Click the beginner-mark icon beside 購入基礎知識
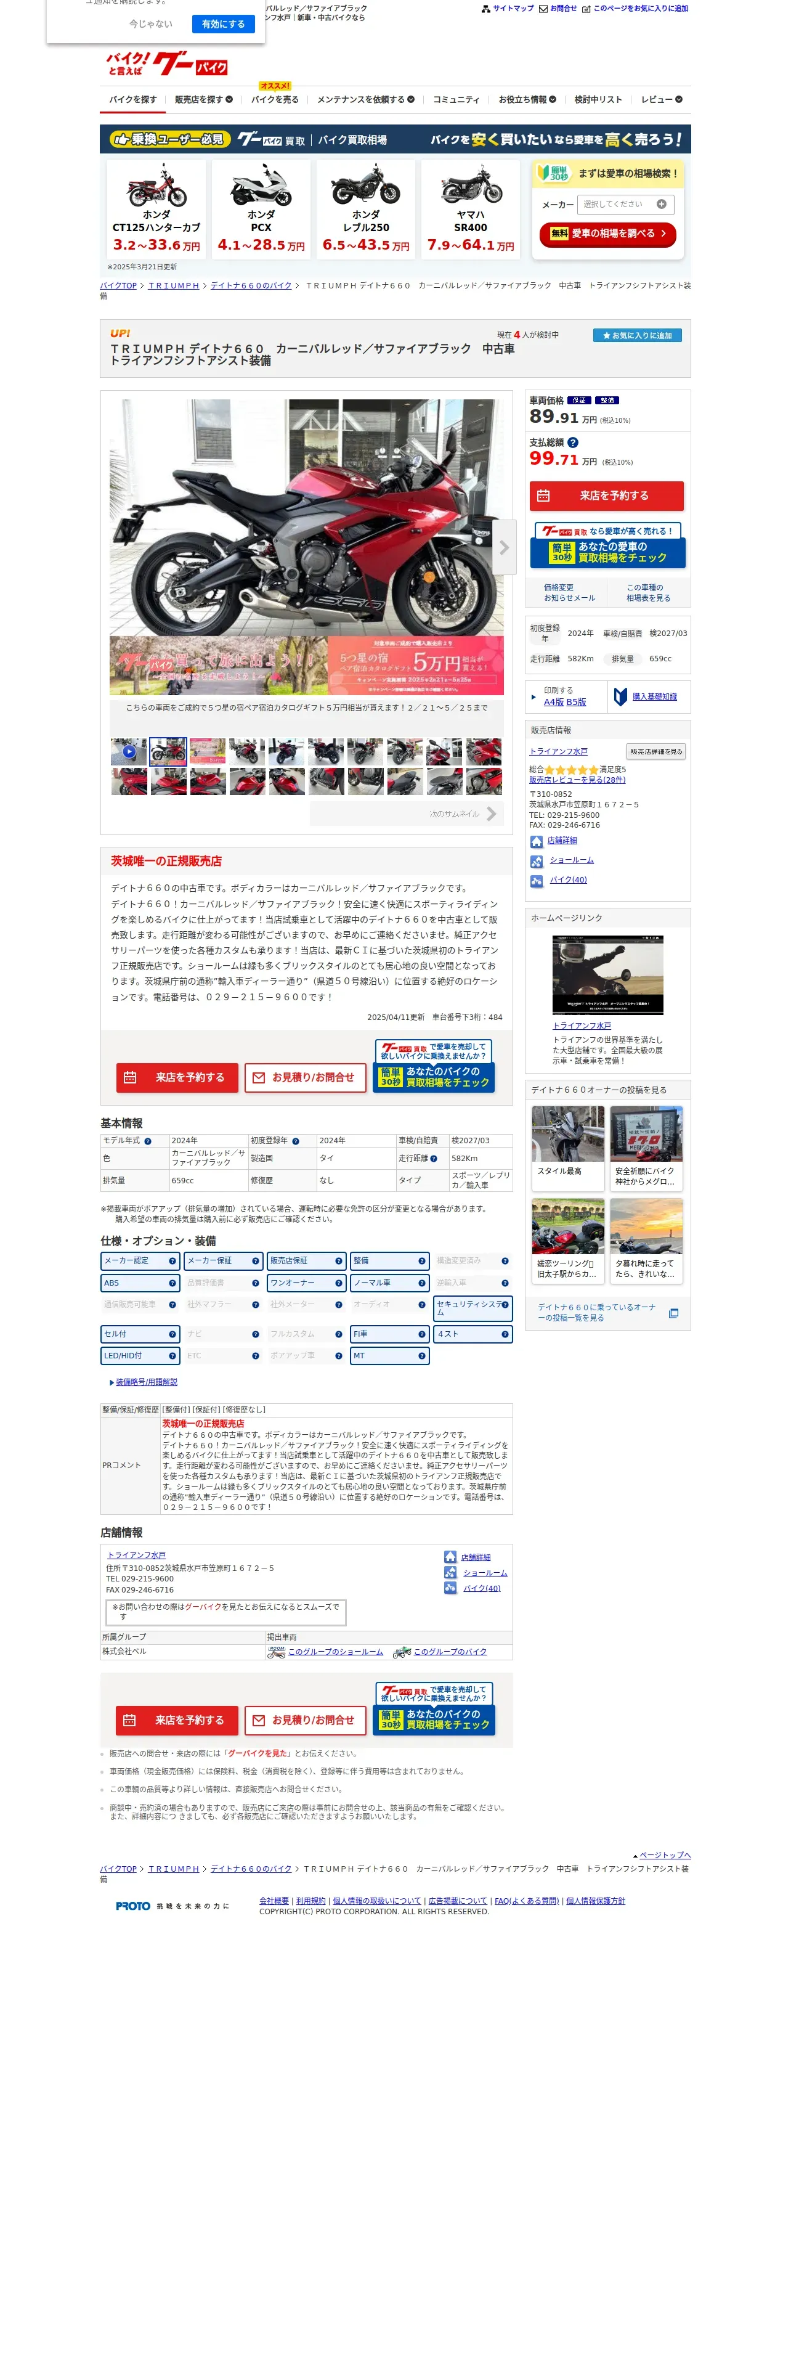This screenshot has height=2374, width=791. point(620,696)
